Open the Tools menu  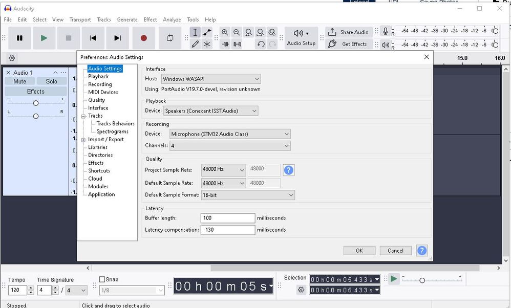193,19
